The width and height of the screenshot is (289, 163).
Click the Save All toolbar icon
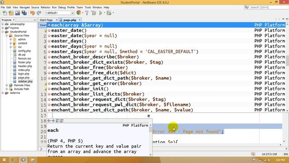click(24, 13)
